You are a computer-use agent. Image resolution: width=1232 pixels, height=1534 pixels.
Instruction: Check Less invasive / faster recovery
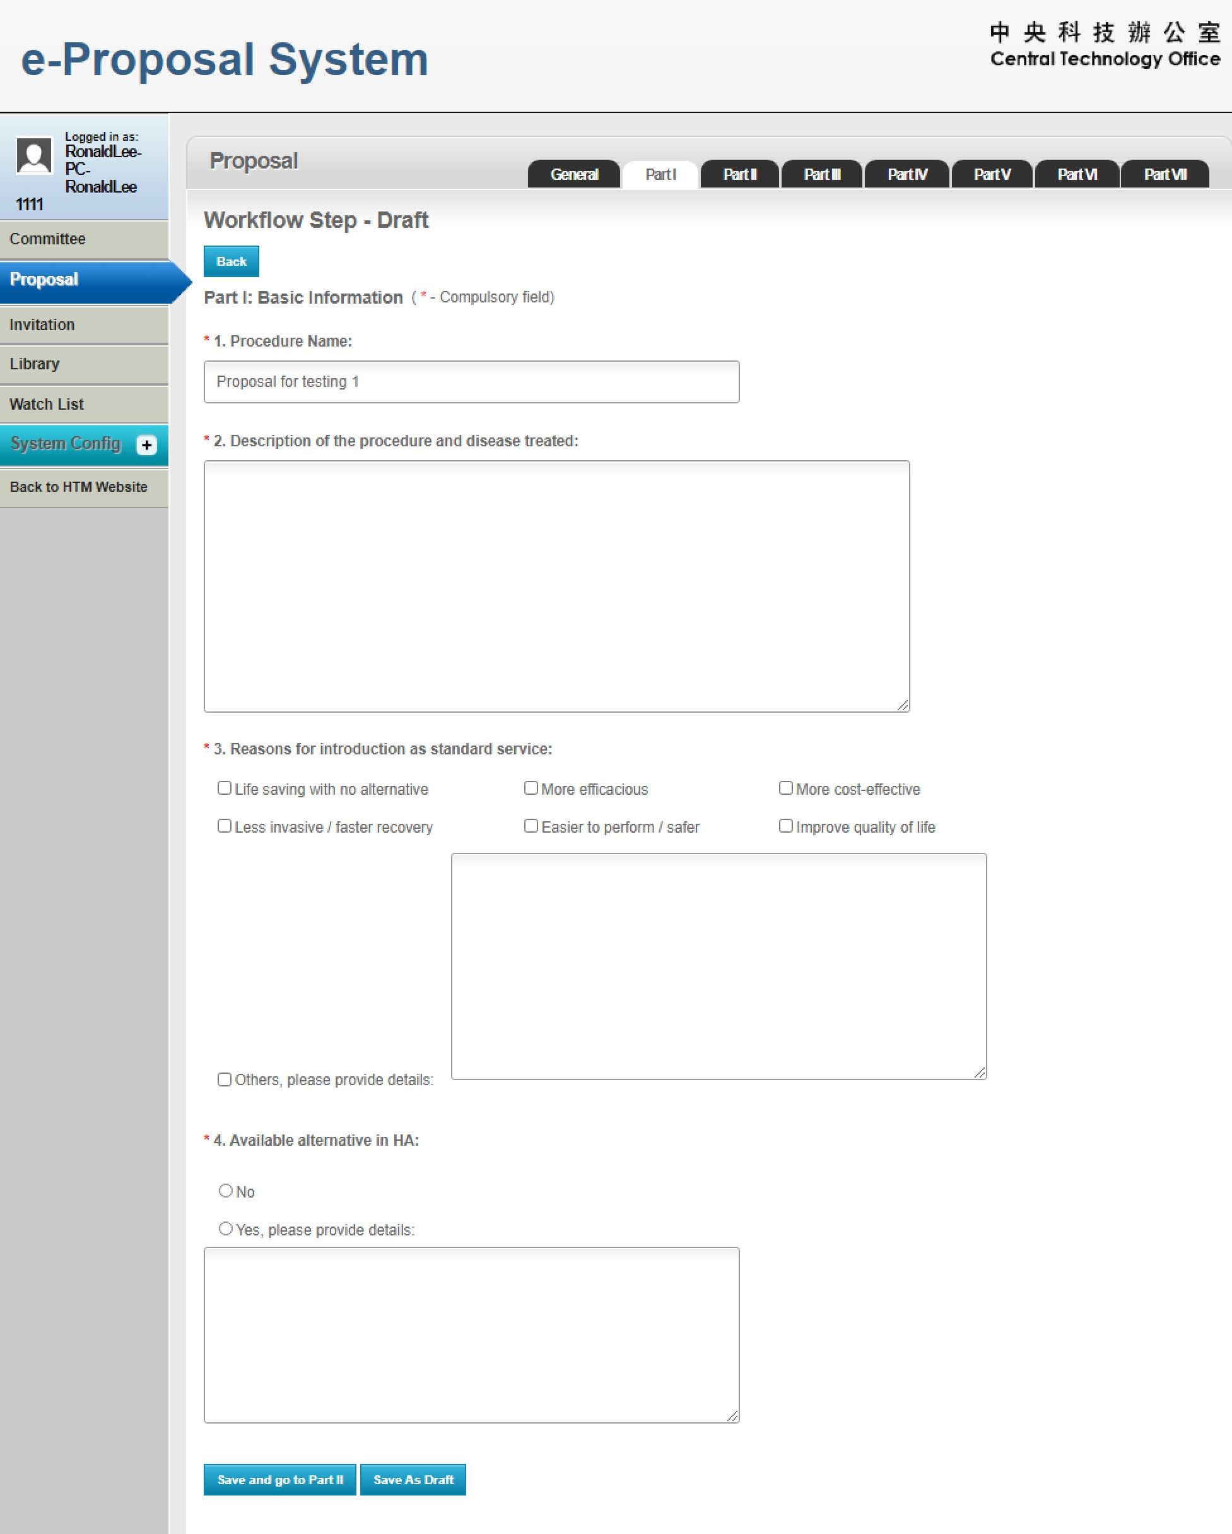tap(225, 826)
